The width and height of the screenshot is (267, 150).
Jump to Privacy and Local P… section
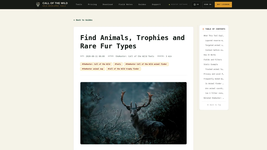point(214,74)
